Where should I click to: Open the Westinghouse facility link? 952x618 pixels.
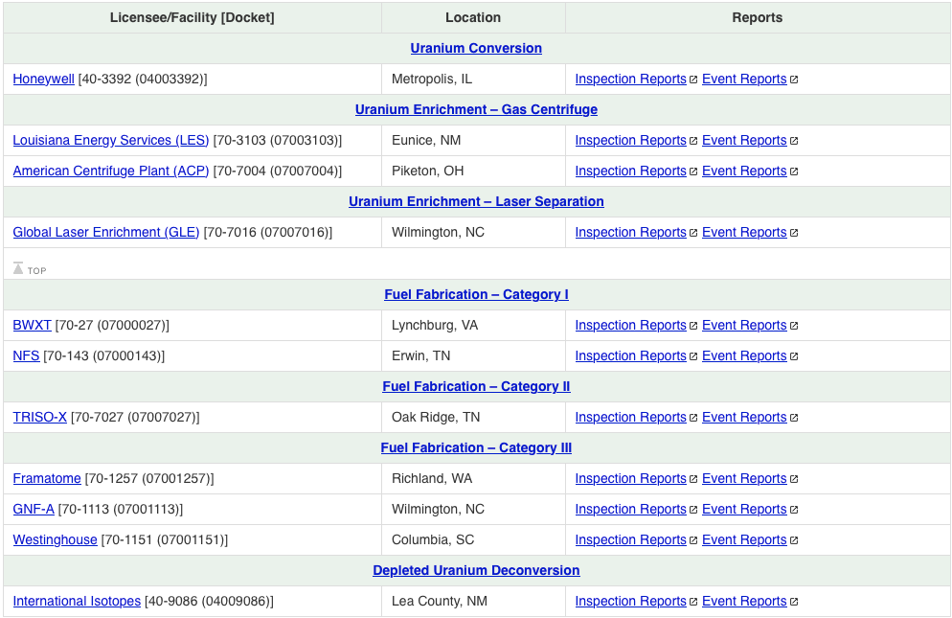point(56,539)
